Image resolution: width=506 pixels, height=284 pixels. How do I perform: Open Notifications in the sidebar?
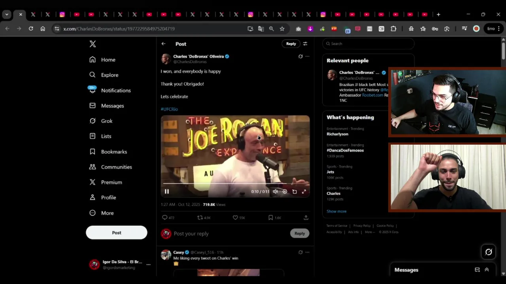[x=110, y=90]
